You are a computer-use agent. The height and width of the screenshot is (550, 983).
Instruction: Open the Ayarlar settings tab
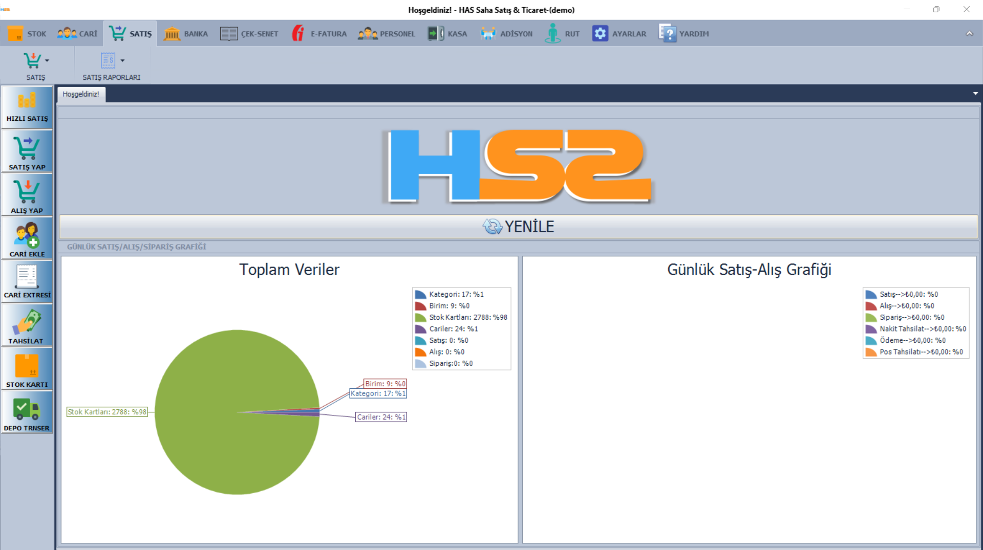coord(619,34)
